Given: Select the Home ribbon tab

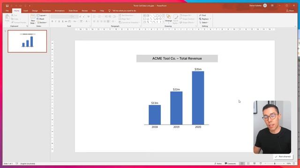Looking at the screenshot, I should click(x=16, y=11).
